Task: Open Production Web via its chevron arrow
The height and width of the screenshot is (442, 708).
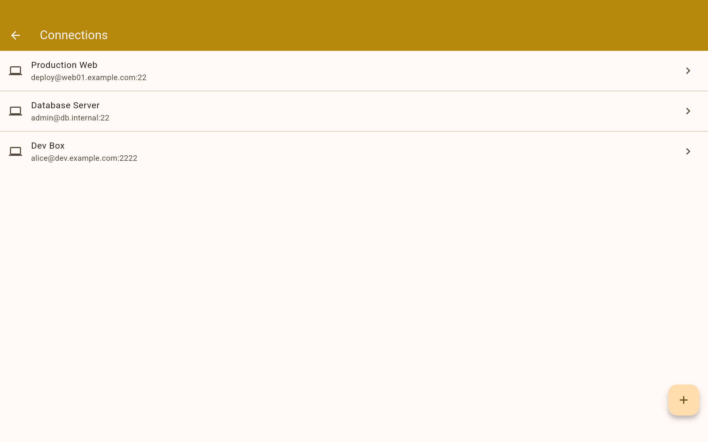Action: pos(688,71)
